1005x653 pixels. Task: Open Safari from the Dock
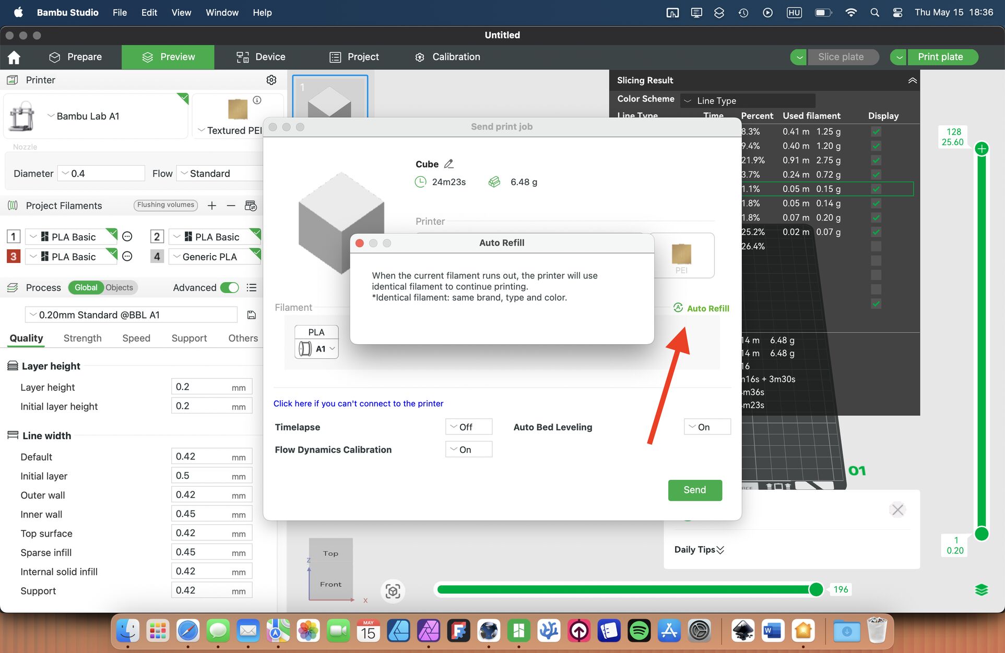(188, 631)
